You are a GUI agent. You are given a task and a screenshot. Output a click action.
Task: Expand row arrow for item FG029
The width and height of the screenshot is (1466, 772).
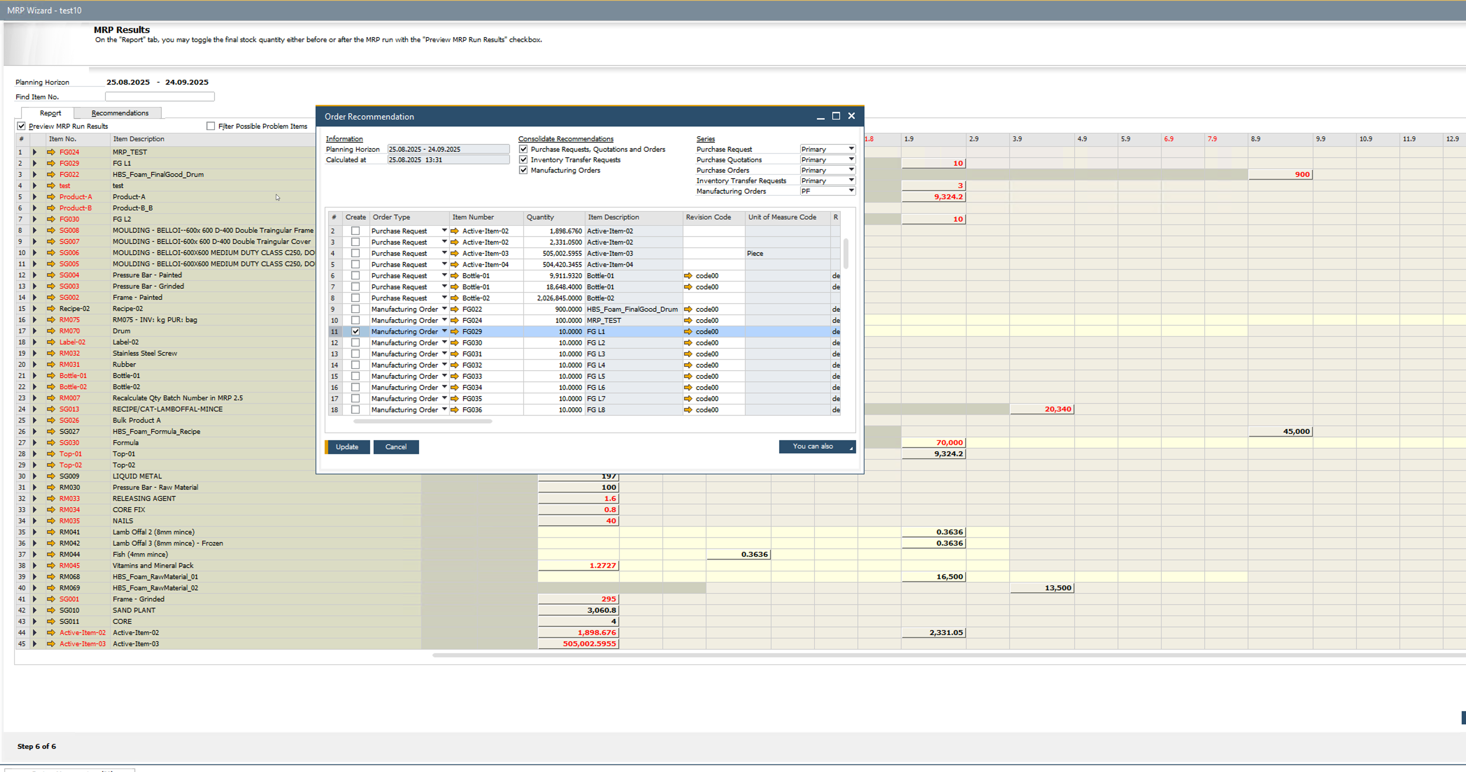point(35,163)
